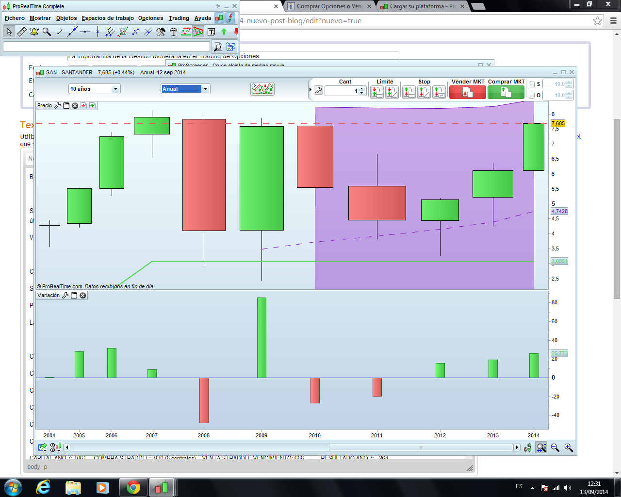Select the extended trend line tool
The image size is (621, 497).
[72, 32]
